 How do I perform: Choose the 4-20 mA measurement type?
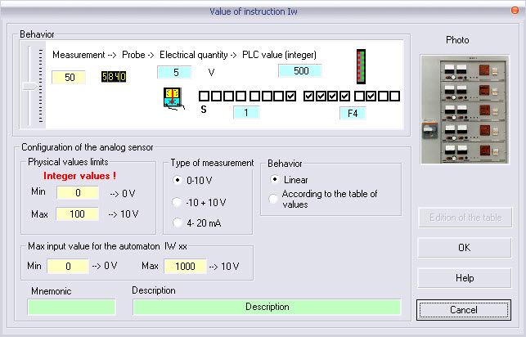tap(178, 222)
